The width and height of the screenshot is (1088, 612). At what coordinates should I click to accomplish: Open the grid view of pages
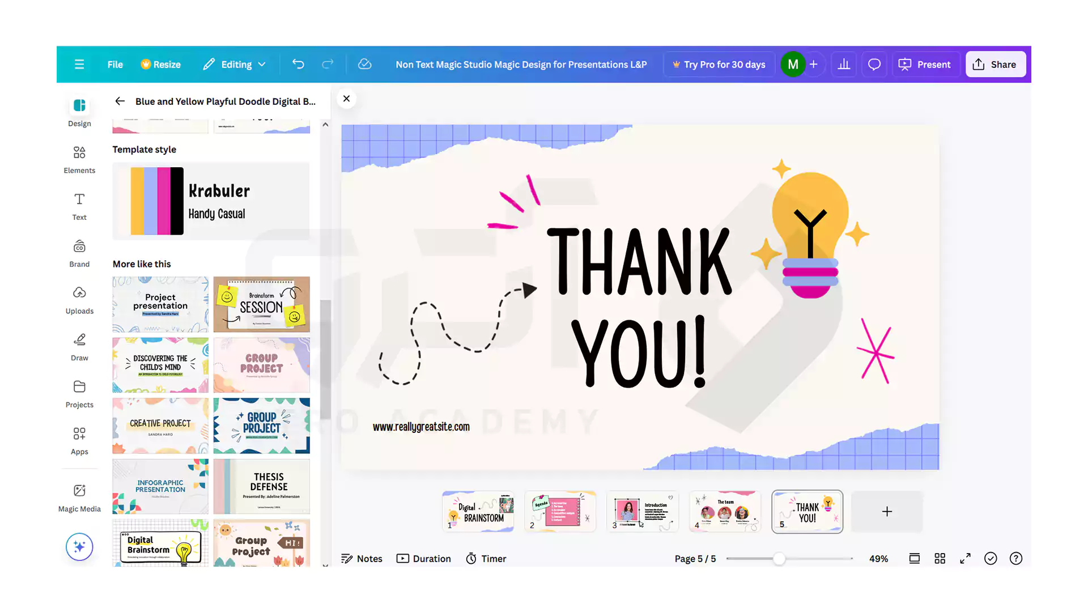click(x=940, y=558)
